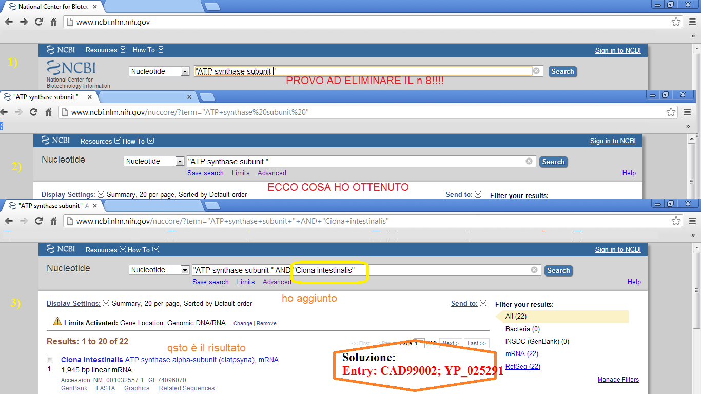This screenshot has height=394, width=701.
Task: Reload the NCBI home page window
Action: click(38, 22)
